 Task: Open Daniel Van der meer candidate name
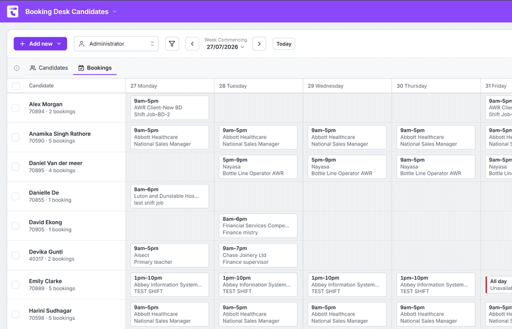click(55, 163)
